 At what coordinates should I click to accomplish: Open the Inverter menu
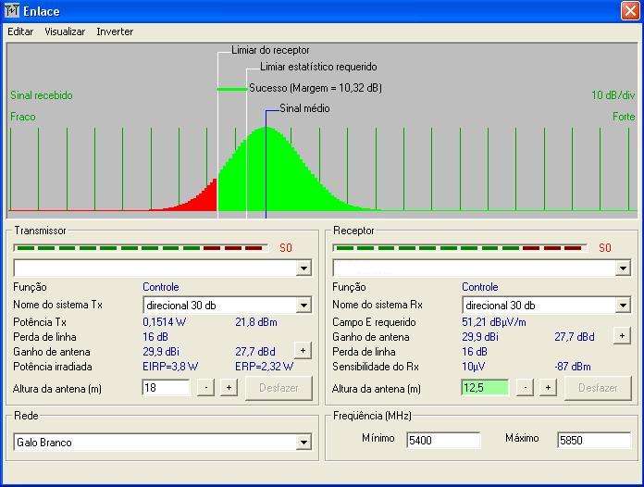point(115,31)
